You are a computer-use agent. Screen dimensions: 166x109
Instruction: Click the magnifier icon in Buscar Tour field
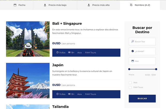pos(133,41)
